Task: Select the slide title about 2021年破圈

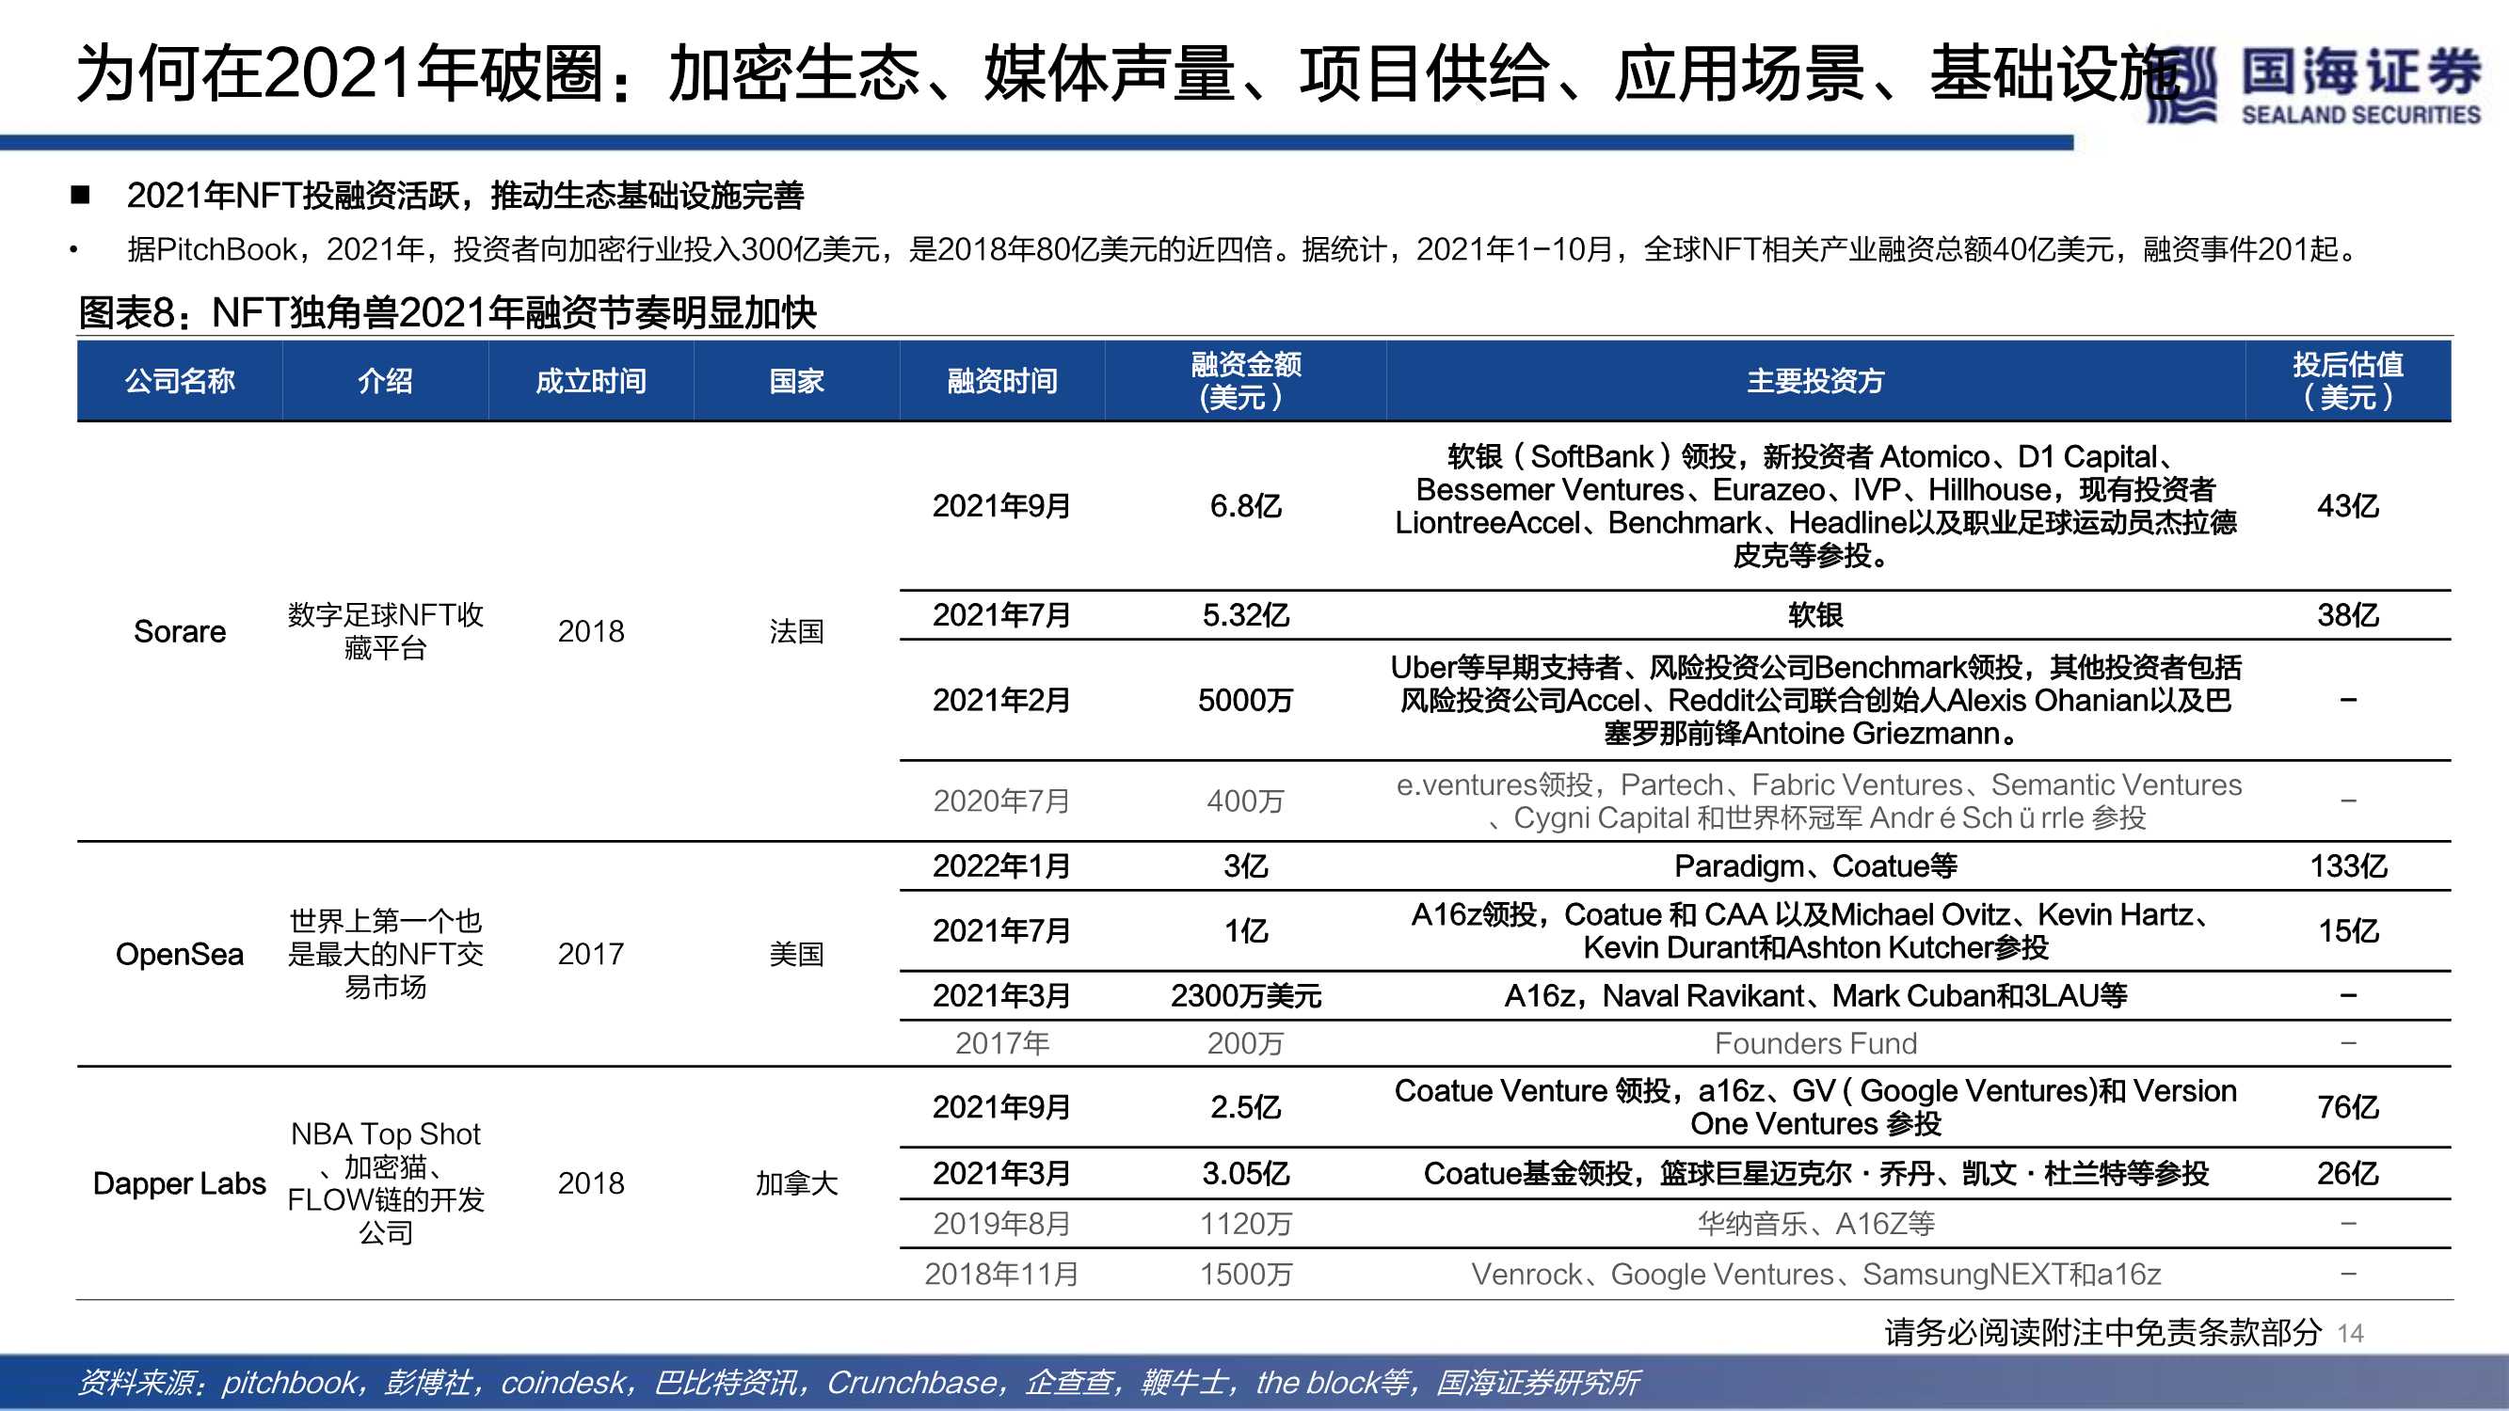Action: point(1127,74)
